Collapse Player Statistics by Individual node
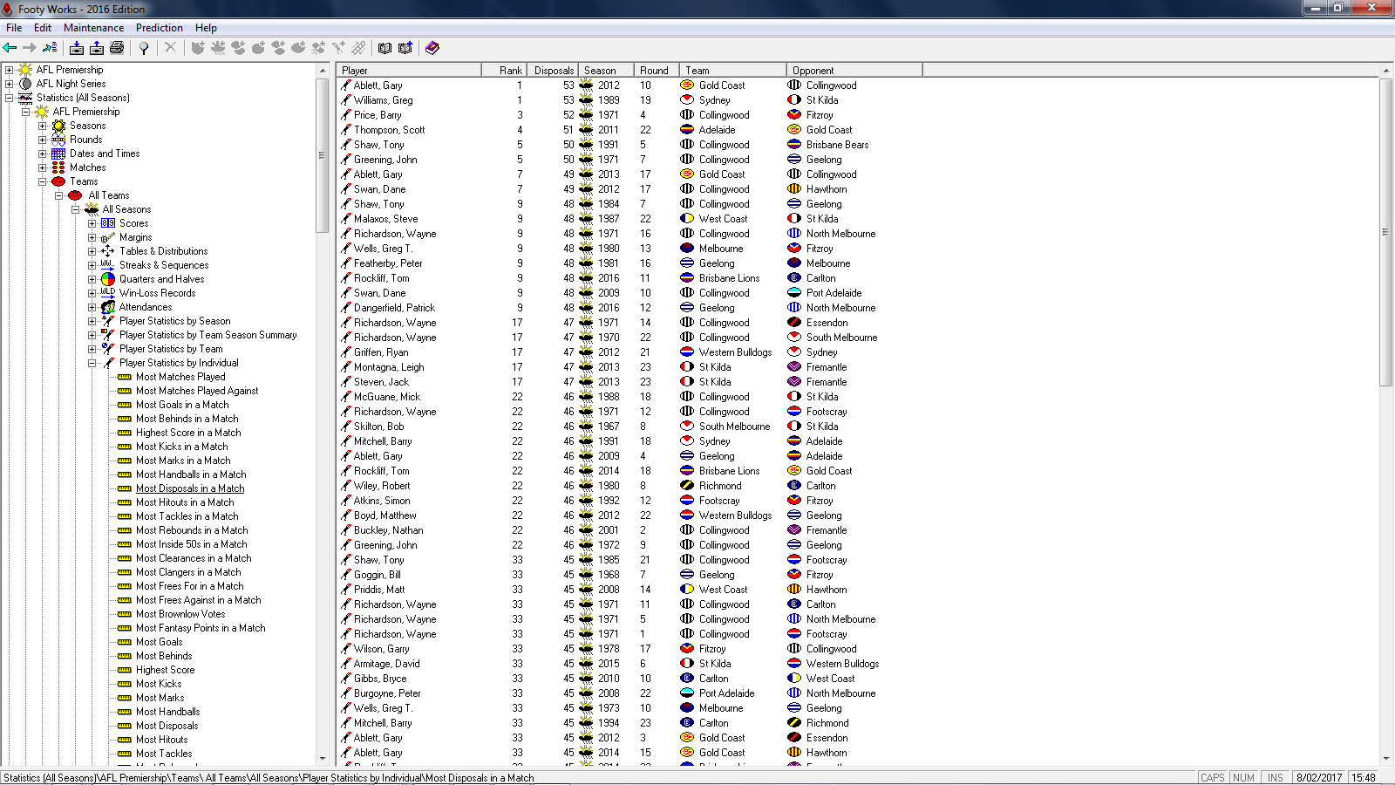Viewport: 1395px width, 785px height. [x=92, y=363]
